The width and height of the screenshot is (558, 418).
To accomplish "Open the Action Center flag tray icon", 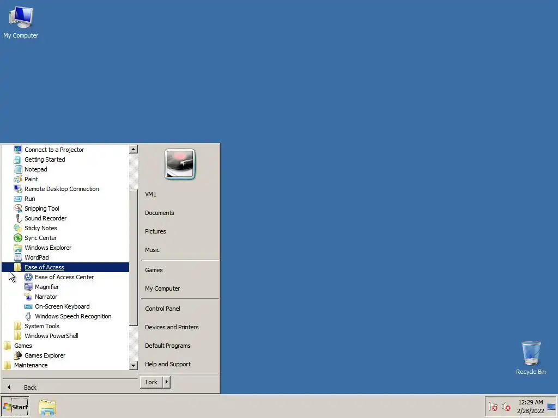I will [x=493, y=406].
